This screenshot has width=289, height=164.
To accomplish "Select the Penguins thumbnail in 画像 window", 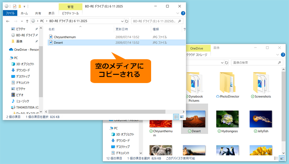I will point(227,150).
